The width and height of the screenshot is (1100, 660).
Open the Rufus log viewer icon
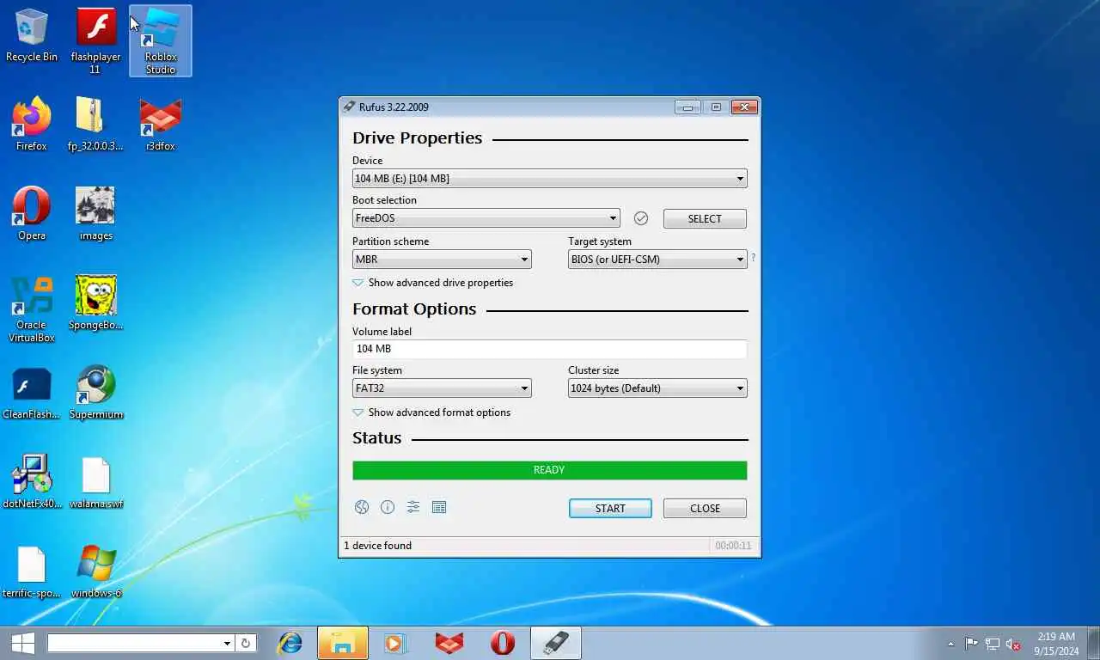[x=439, y=508]
